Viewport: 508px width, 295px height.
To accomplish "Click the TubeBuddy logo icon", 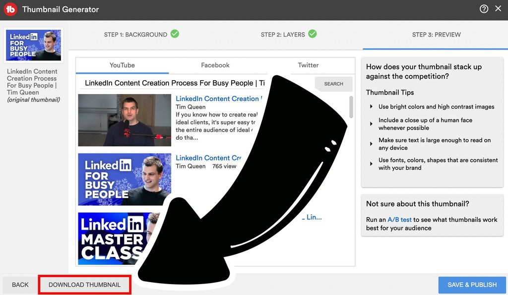I will click(10, 9).
